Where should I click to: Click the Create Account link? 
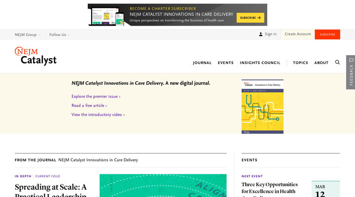click(x=298, y=34)
